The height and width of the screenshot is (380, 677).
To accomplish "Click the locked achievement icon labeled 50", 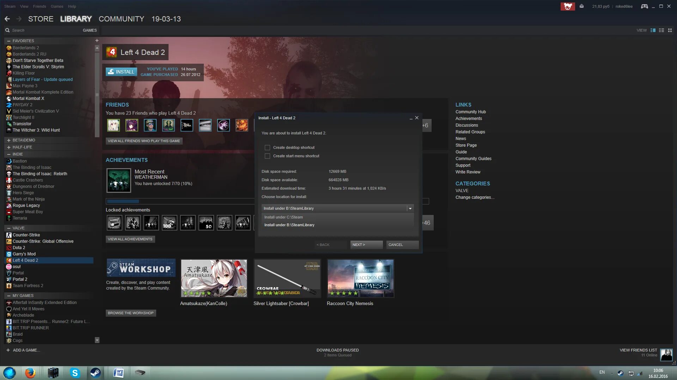I will pos(206,223).
